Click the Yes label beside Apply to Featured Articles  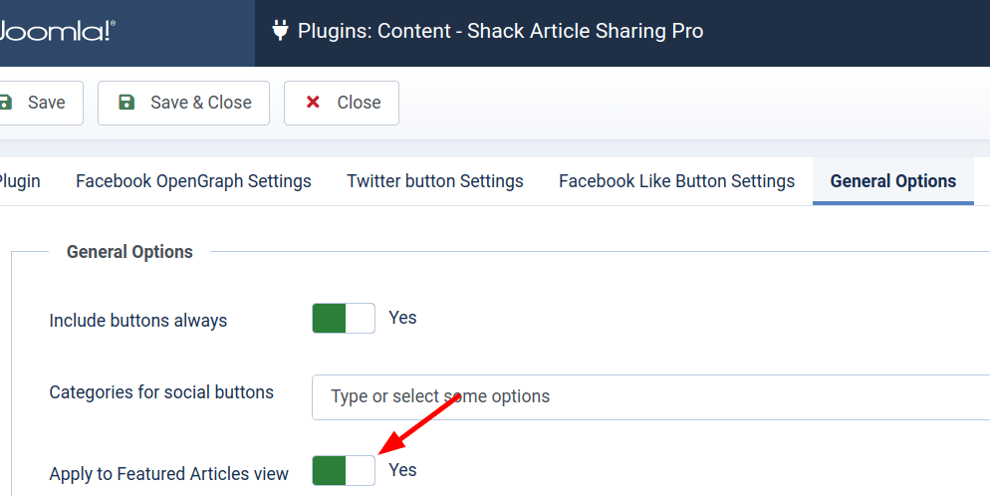(402, 470)
